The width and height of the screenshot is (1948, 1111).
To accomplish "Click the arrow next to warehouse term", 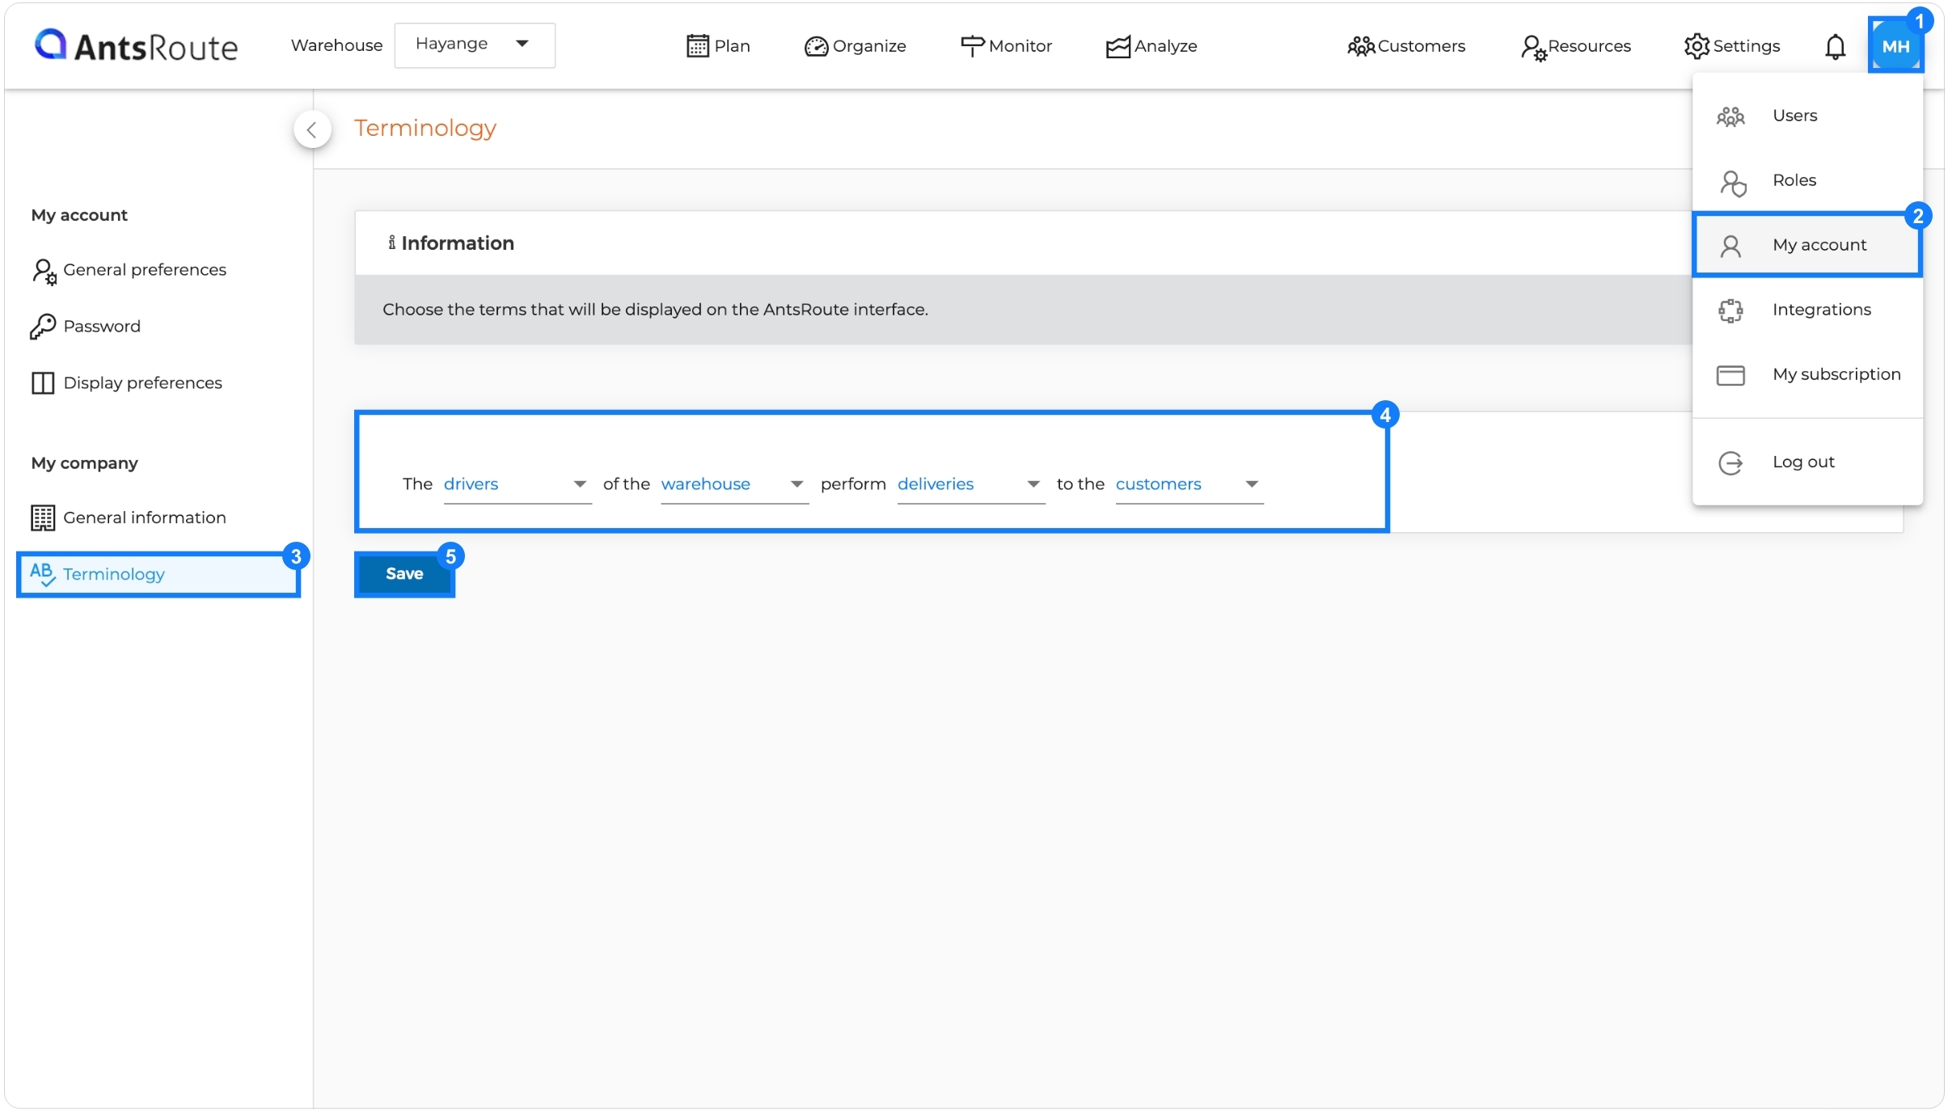I will tap(797, 484).
